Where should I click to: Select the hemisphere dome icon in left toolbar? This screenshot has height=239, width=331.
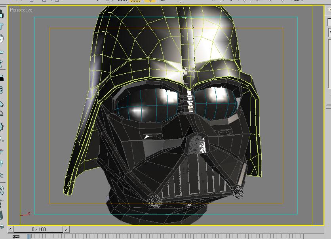coord(2,113)
